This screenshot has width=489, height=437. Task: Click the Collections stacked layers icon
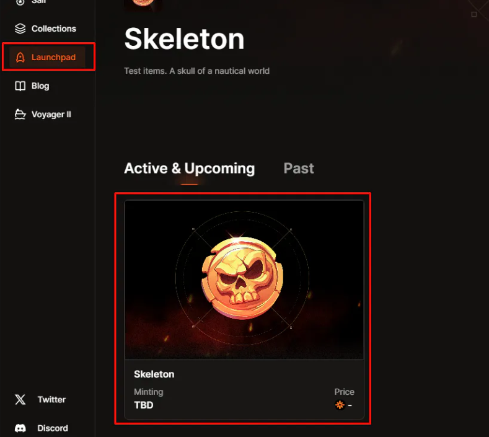[20, 29]
